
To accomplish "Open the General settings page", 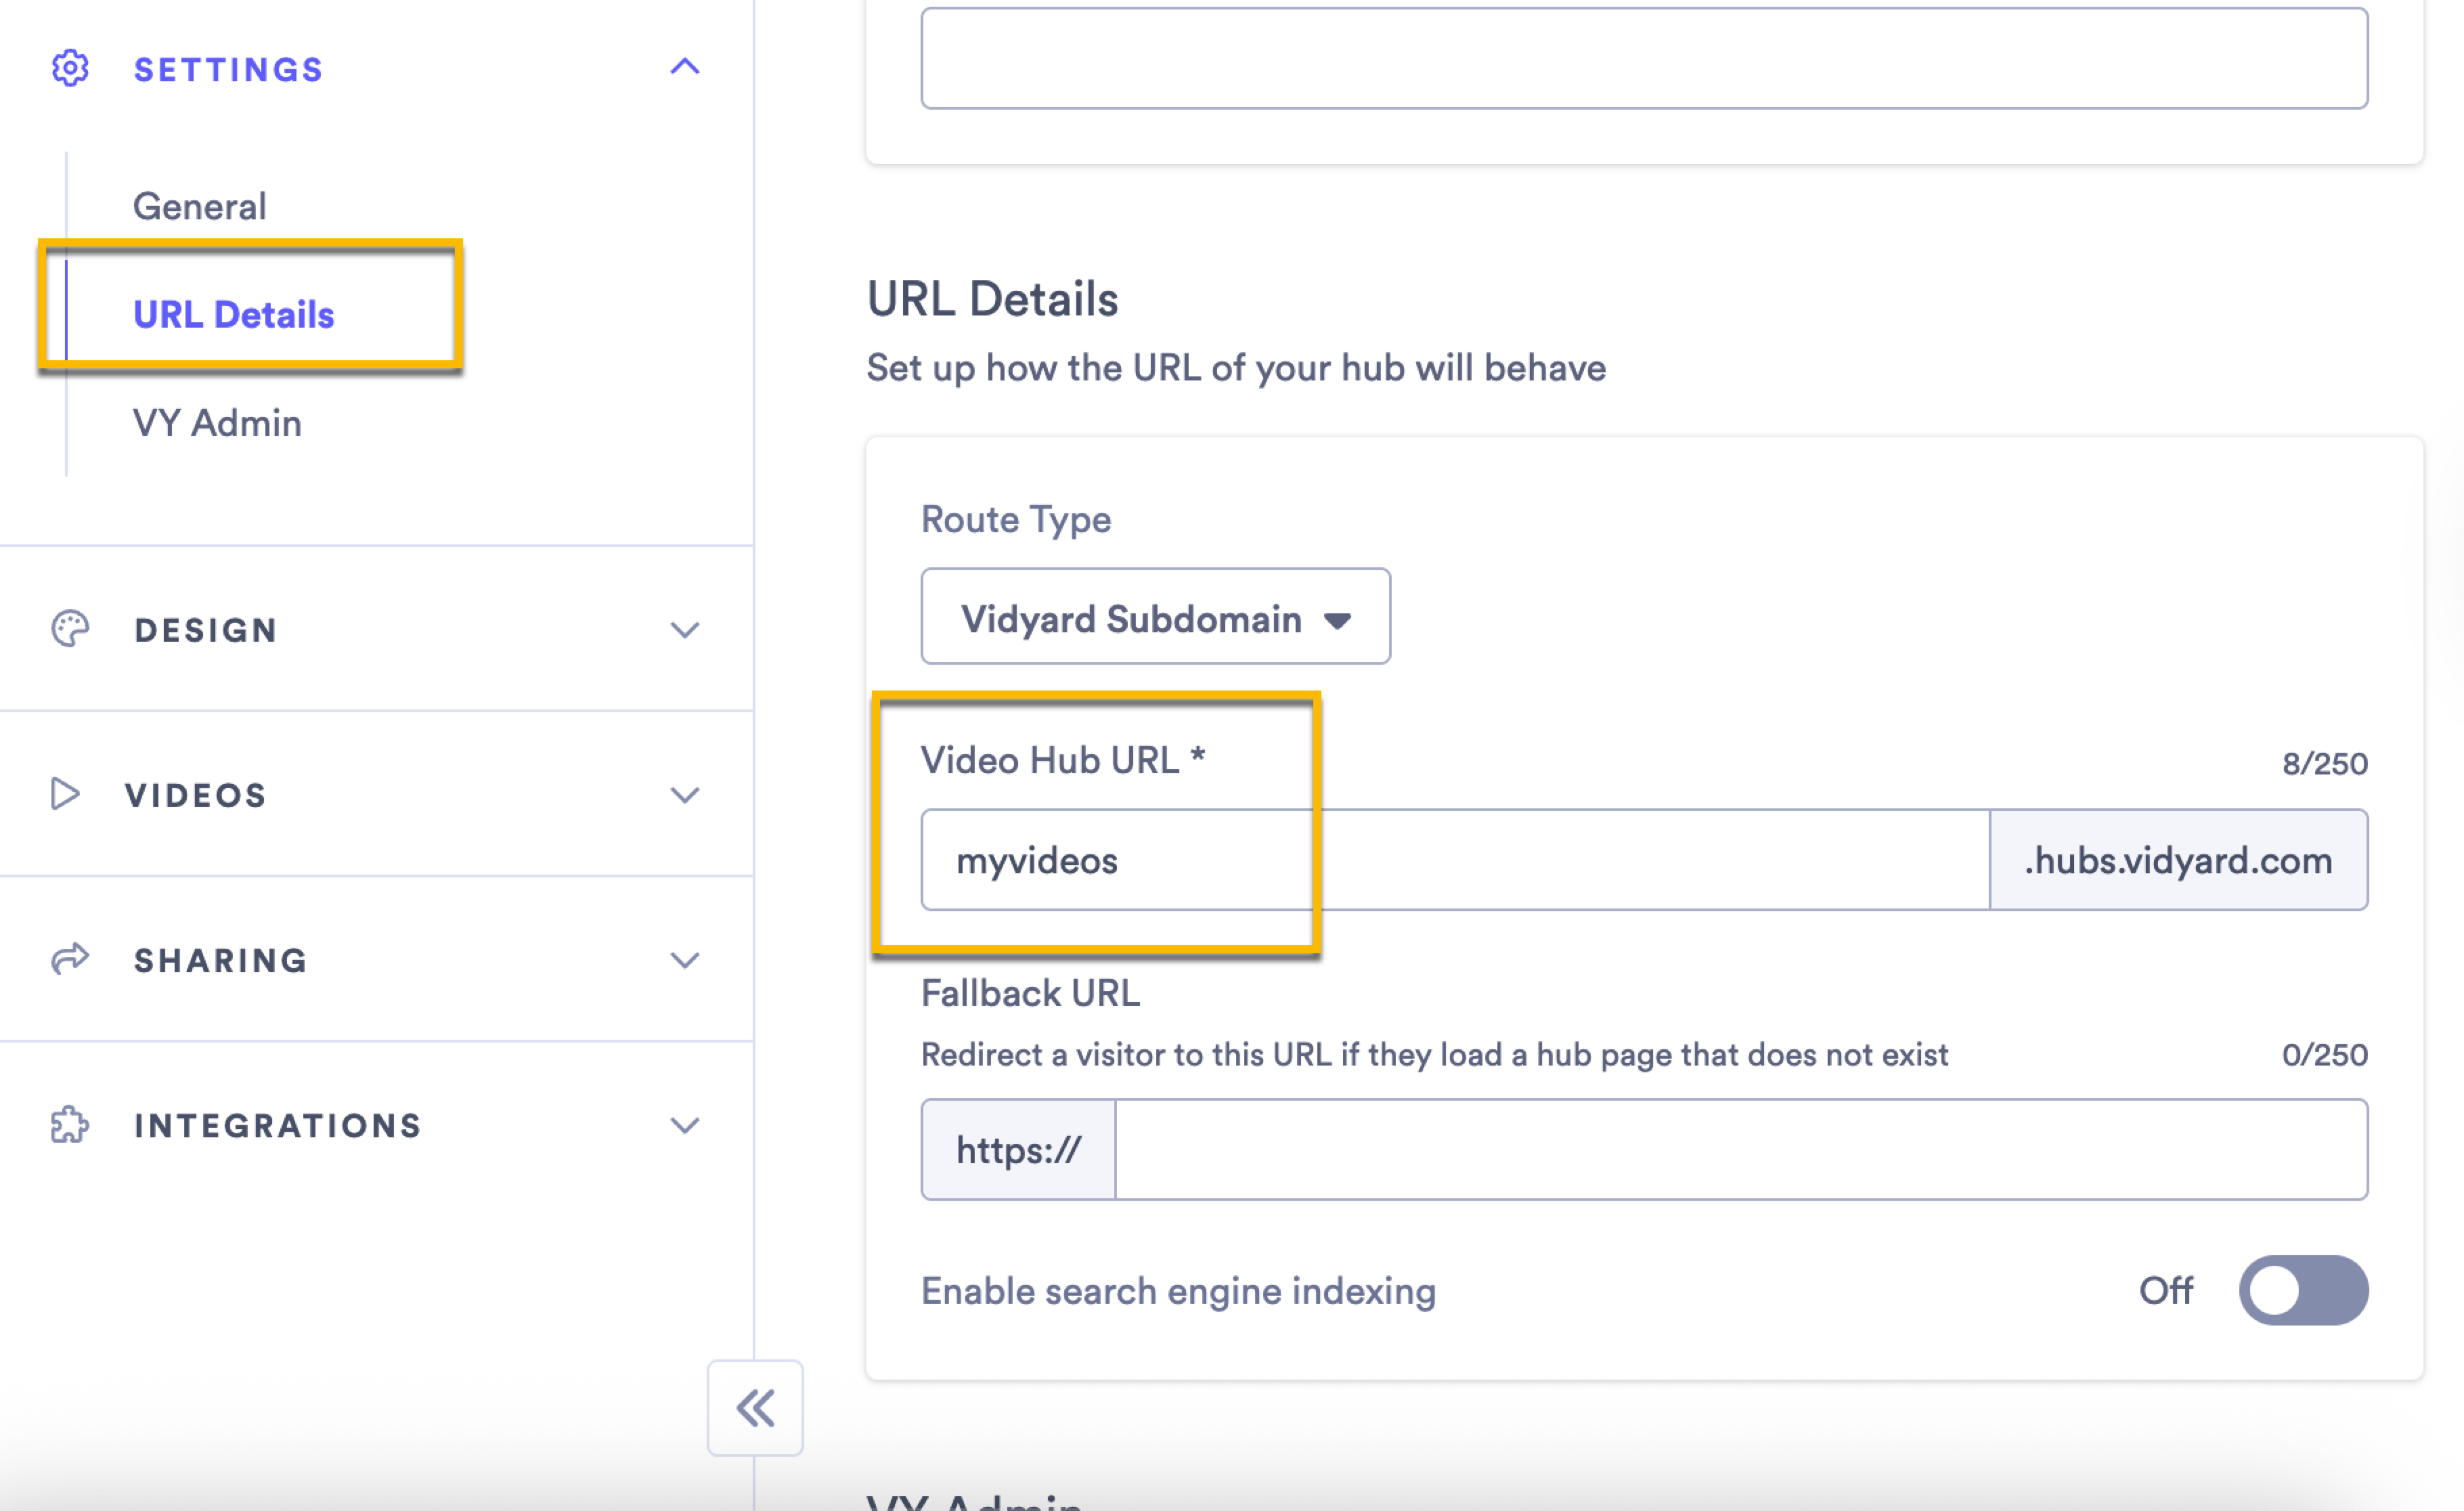I will coord(199,205).
